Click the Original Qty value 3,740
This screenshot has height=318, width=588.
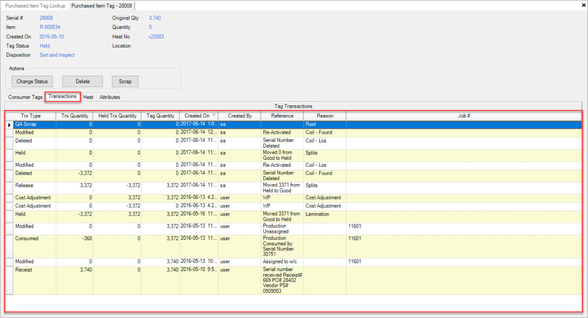(155, 18)
